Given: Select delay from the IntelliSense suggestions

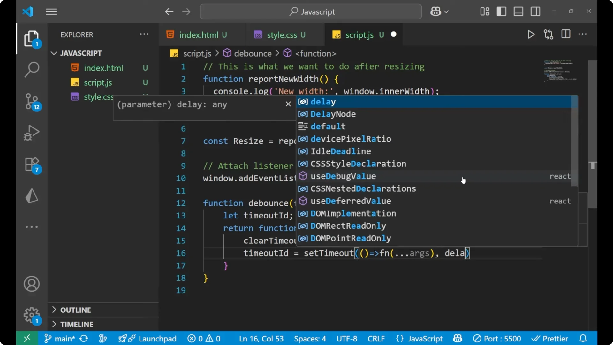Looking at the screenshot, I should (323, 102).
